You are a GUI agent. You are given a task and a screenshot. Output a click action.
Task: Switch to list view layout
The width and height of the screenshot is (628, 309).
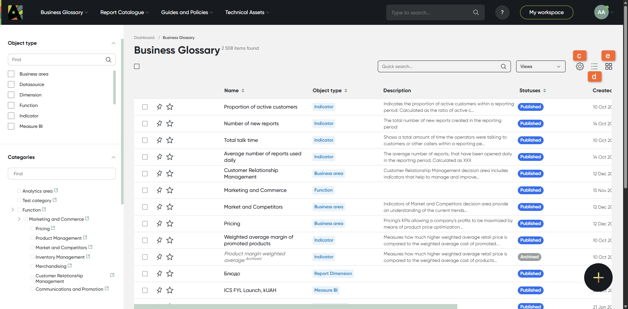[594, 66]
